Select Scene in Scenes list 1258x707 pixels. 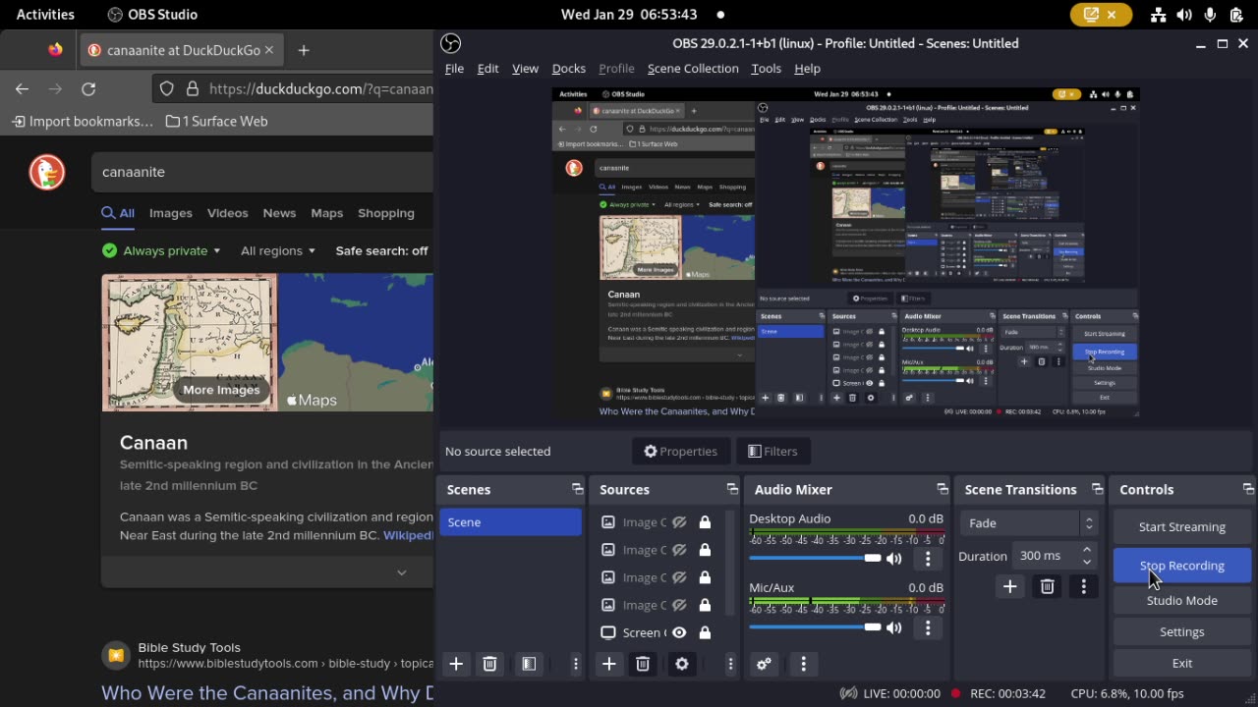pos(510,522)
